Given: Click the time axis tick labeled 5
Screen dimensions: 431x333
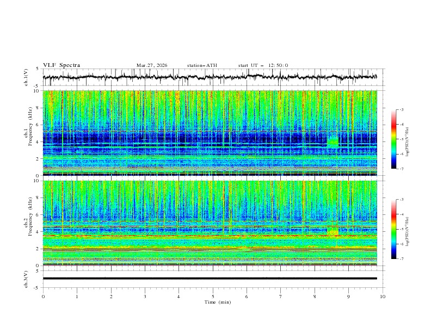Looking at the screenshot, I should tap(213, 297).
